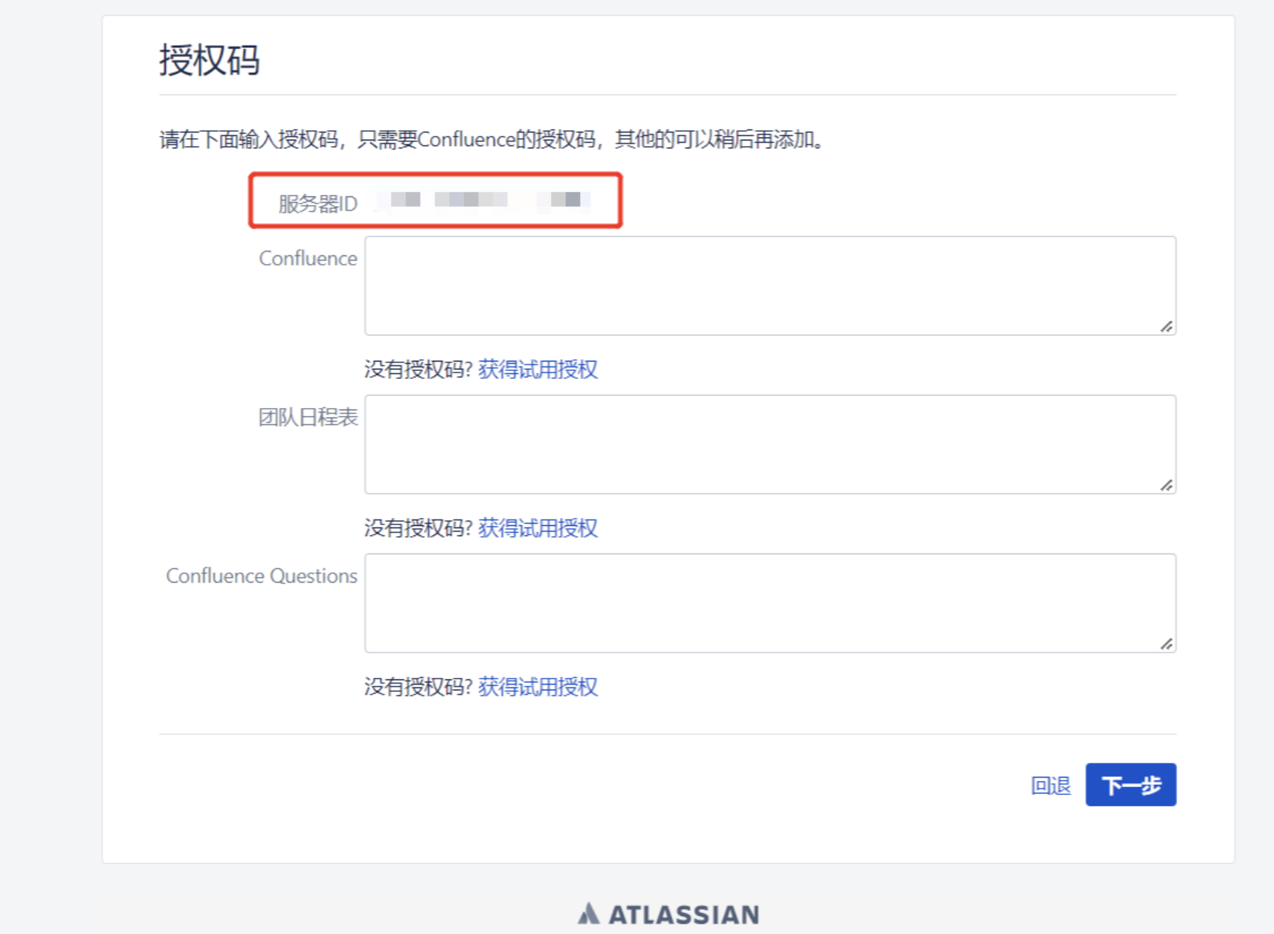This screenshot has width=1274, height=934.
Task: Click 没有授权码? text under Confluence field
Action: pyautogui.click(x=419, y=370)
